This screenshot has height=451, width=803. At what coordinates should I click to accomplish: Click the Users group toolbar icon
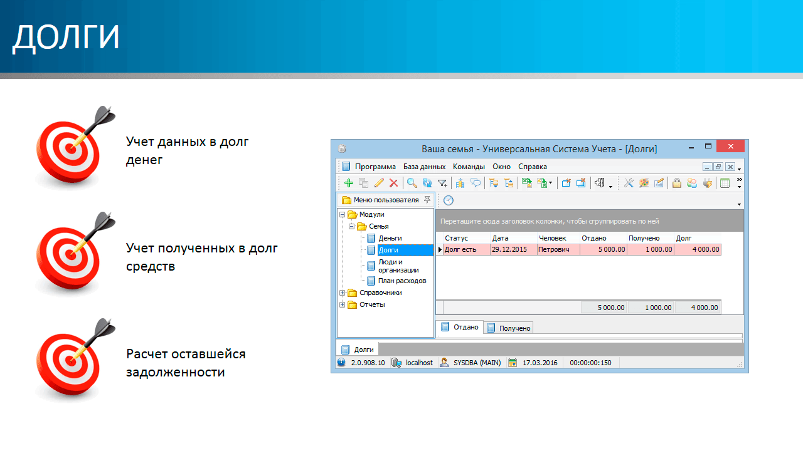click(x=692, y=183)
